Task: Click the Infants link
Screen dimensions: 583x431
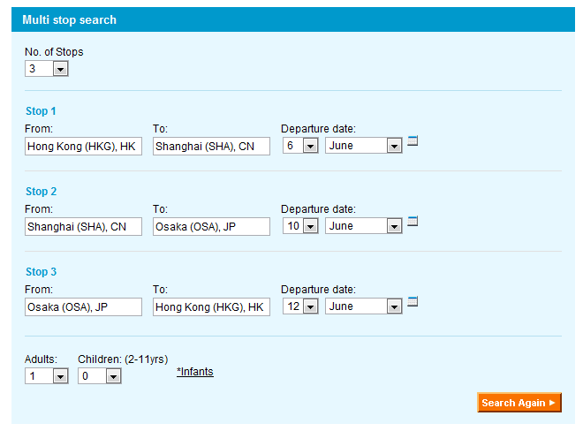Action: tap(195, 372)
